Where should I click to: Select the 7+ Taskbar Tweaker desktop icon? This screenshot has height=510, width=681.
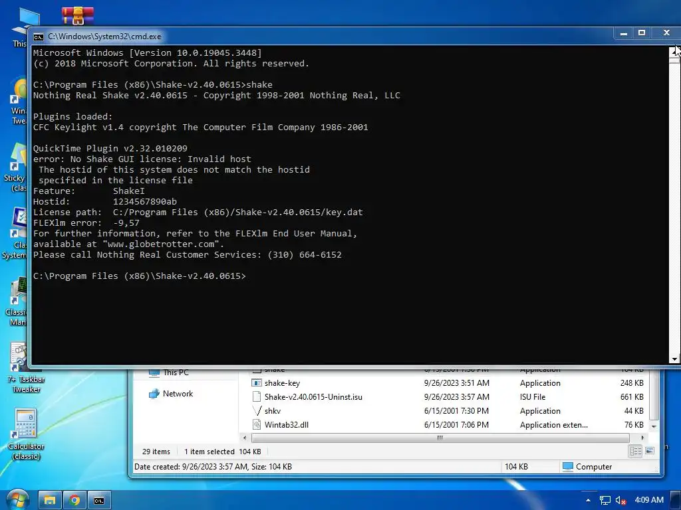coord(26,367)
